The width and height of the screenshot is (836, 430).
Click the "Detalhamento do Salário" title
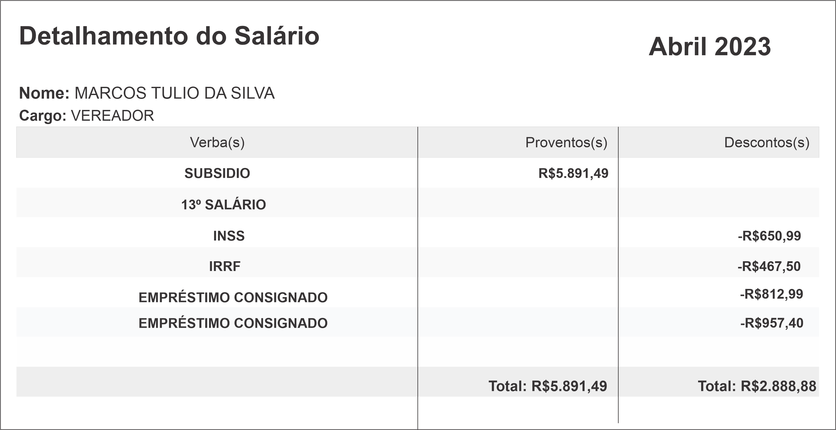pos(169,36)
